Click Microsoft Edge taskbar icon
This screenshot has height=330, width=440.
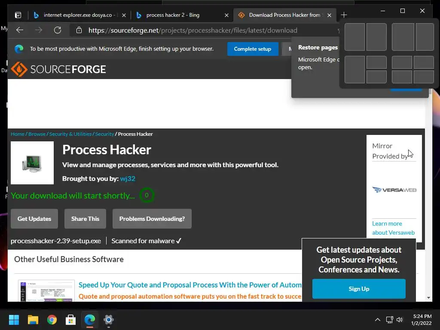point(90,320)
